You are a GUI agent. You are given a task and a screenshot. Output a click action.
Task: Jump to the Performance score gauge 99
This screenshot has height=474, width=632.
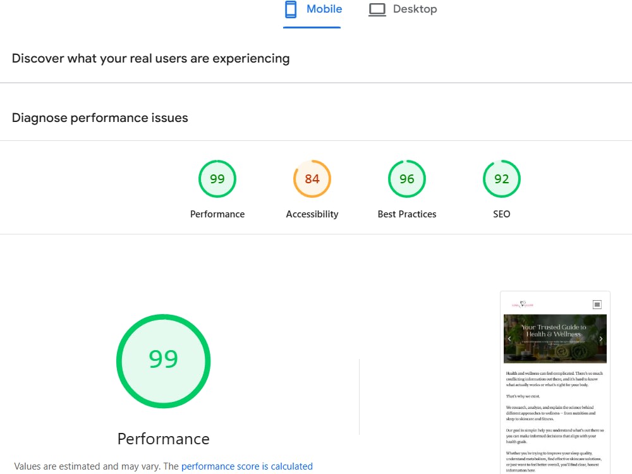click(217, 179)
